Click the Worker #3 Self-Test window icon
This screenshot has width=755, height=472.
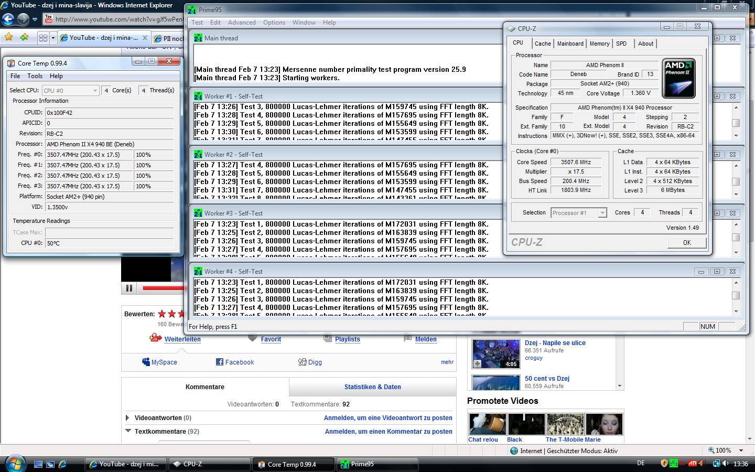coord(198,213)
